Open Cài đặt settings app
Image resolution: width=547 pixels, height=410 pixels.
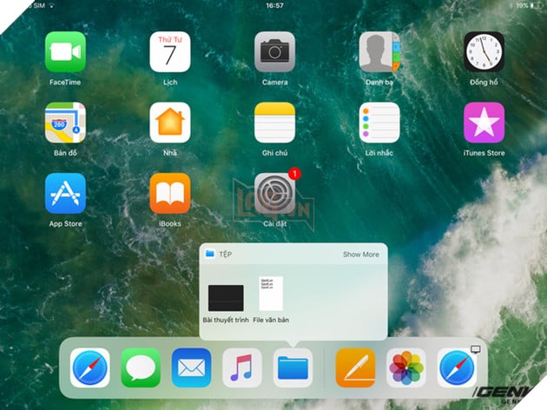click(274, 193)
